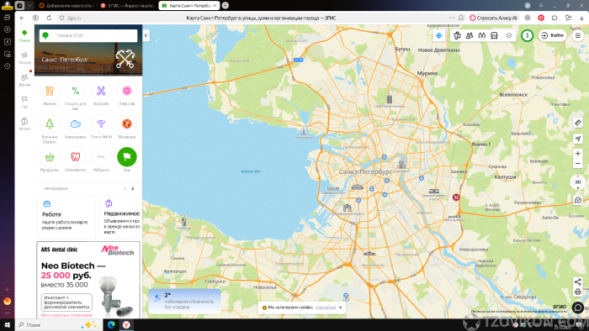Image resolution: width=589 pixels, height=331 pixels.
Task: Dismiss the cookies notice
Action: [341, 307]
